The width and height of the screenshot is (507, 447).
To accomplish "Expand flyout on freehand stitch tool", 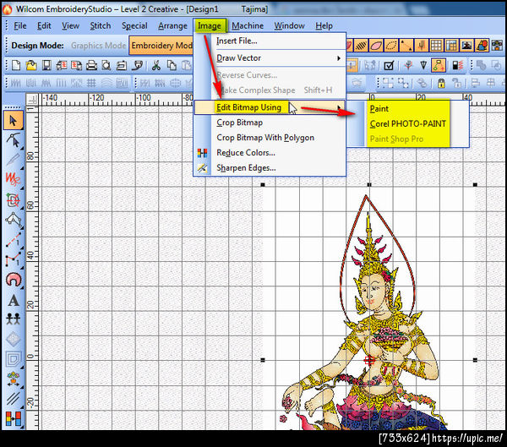I will [x=22, y=188].
